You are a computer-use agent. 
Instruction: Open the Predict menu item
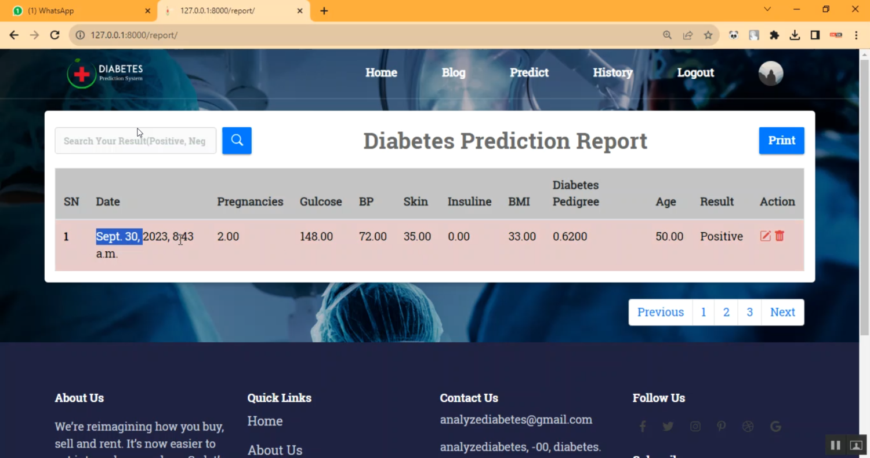(x=528, y=72)
